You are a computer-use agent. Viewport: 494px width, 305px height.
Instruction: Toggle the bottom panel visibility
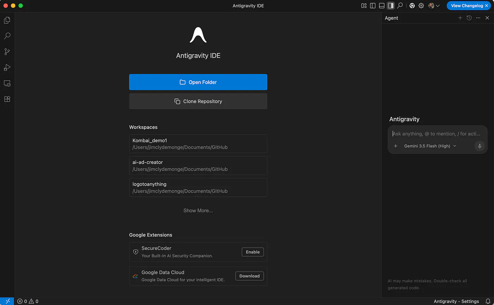coord(382,6)
